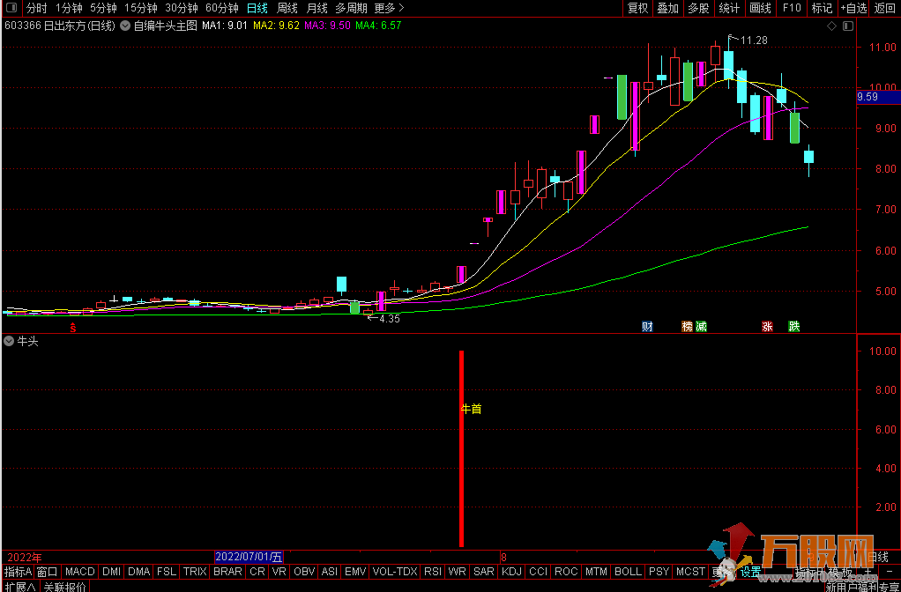The width and height of the screenshot is (901, 592).
Task: Click the red 涨 event marker
Action: pyautogui.click(x=767, y=327)
